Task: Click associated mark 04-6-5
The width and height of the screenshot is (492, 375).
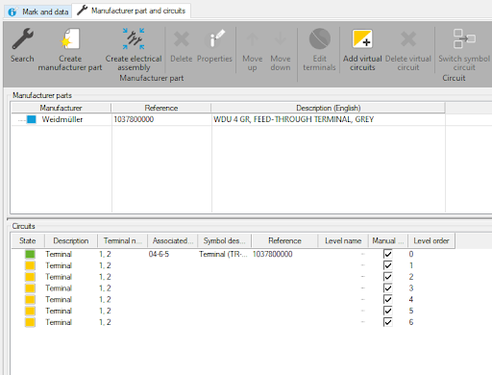Action: coord(159,254)
